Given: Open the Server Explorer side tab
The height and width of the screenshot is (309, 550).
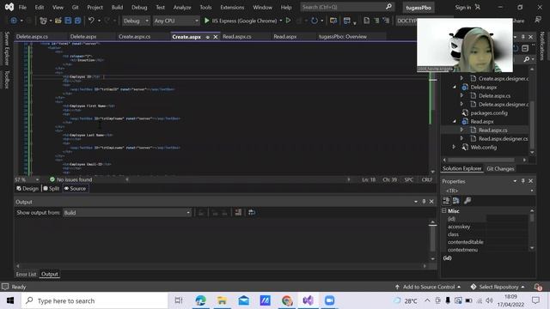Looking at the screenshot, I should pyautogui.click(x=7, y=48).
